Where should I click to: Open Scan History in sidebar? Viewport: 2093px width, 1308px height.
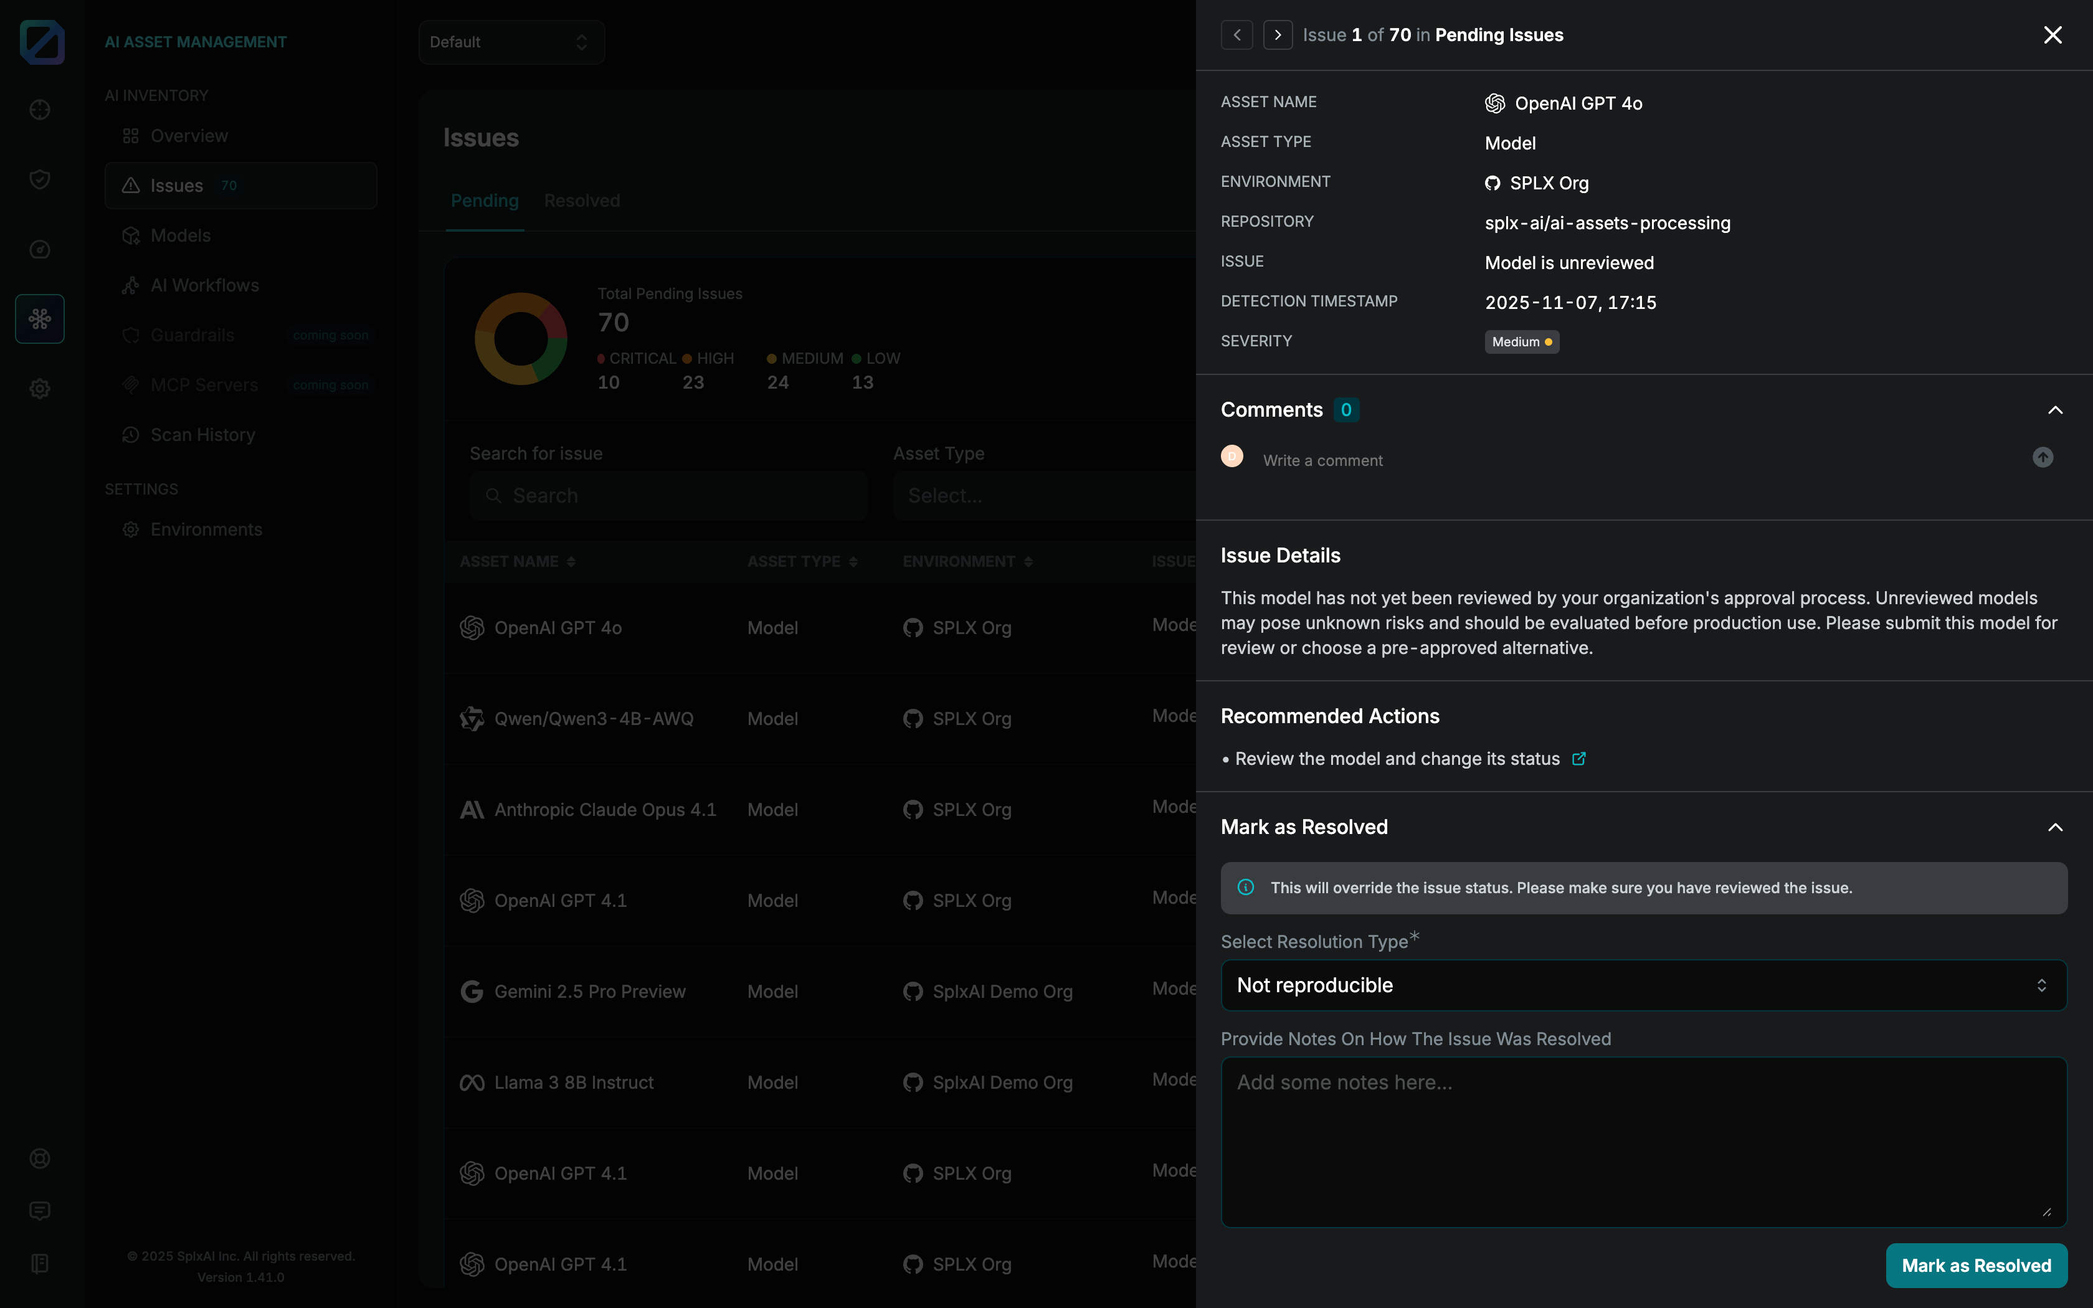click(202, 435)
